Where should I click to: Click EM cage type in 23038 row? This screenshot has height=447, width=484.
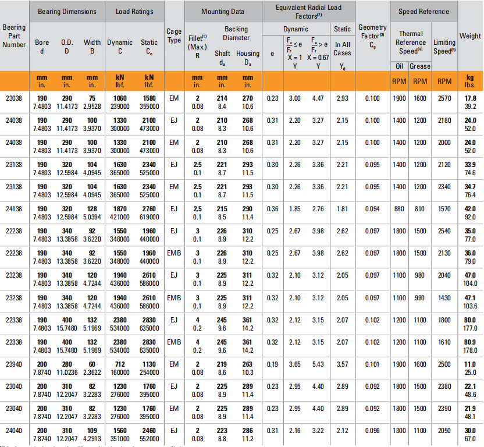click(174, 98)
